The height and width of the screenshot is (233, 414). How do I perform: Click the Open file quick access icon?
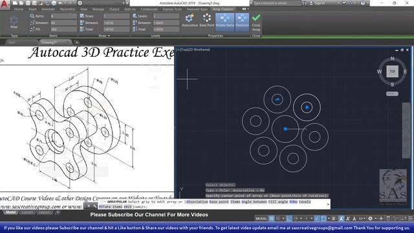coord(21,3)
